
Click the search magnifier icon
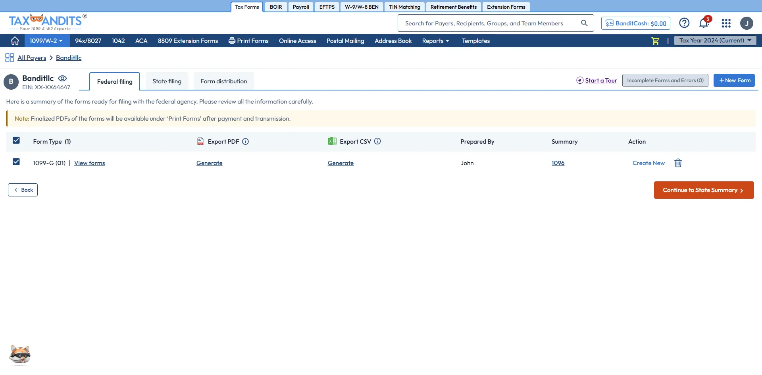pos(584,23)
